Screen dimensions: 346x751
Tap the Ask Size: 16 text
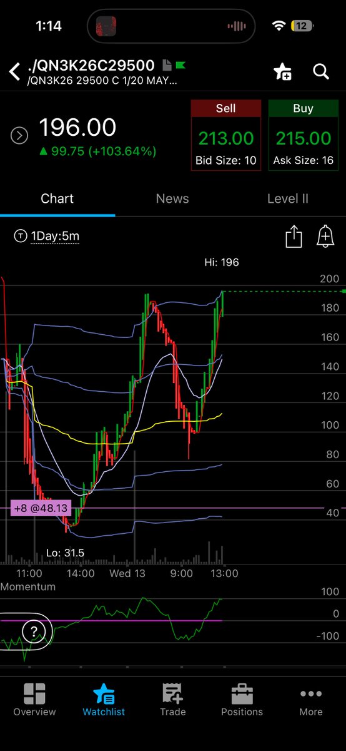coord(304,161)
